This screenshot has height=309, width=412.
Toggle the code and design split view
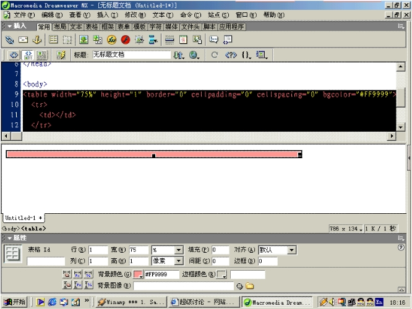28,55
